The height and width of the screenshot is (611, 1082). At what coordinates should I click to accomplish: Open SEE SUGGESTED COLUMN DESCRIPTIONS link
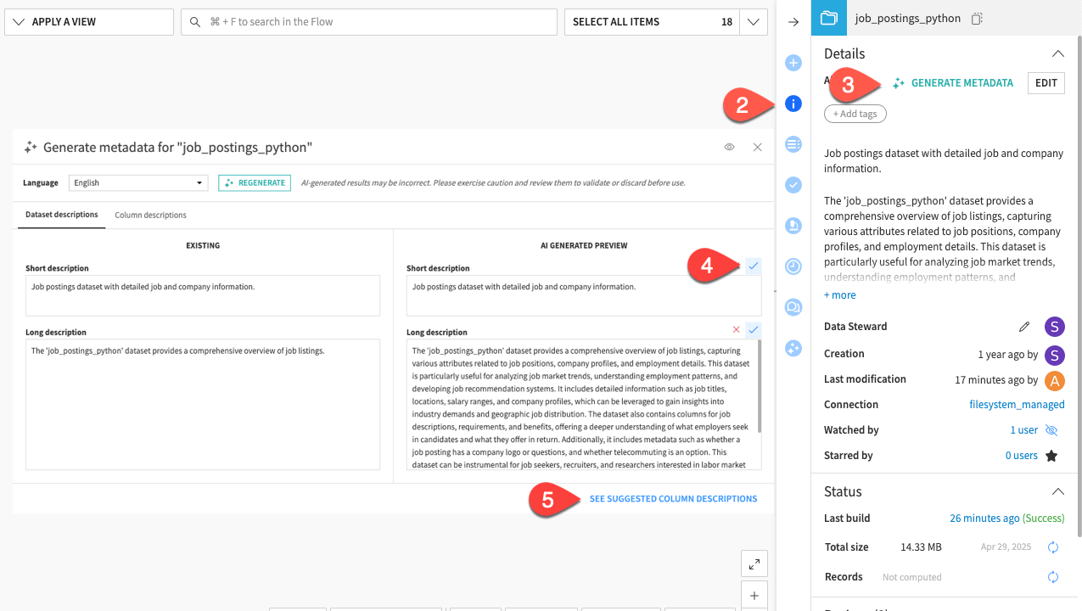[x=673, y=498]
